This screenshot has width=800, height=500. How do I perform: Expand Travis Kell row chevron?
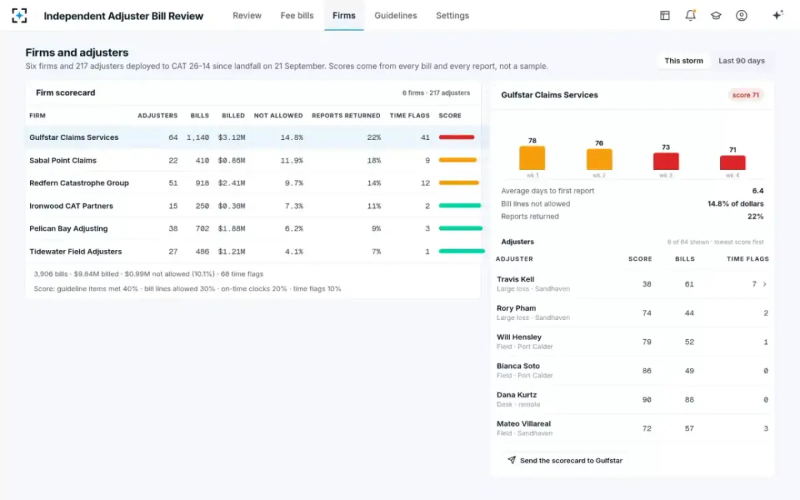click(x=765, y=284)
